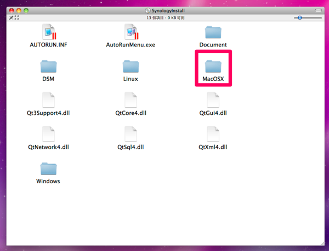Open the Document folder icon
The width and height of the screenshot is (329, 251).
pyautogui.click(x=213, y=32)
